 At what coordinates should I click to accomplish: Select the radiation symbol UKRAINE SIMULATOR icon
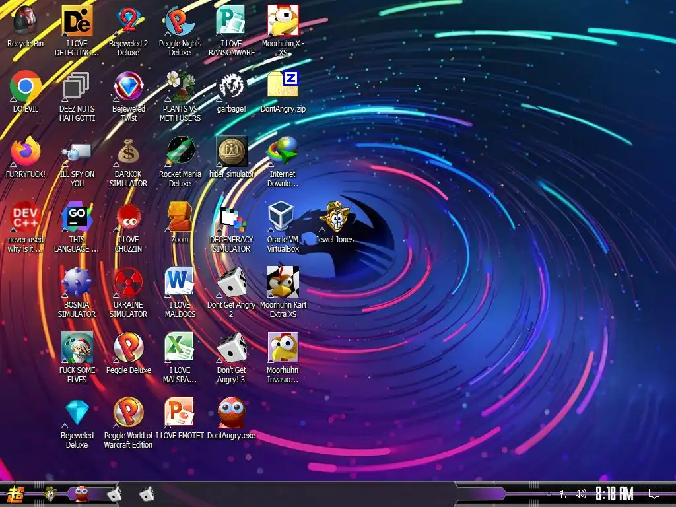tap(128, 292)
